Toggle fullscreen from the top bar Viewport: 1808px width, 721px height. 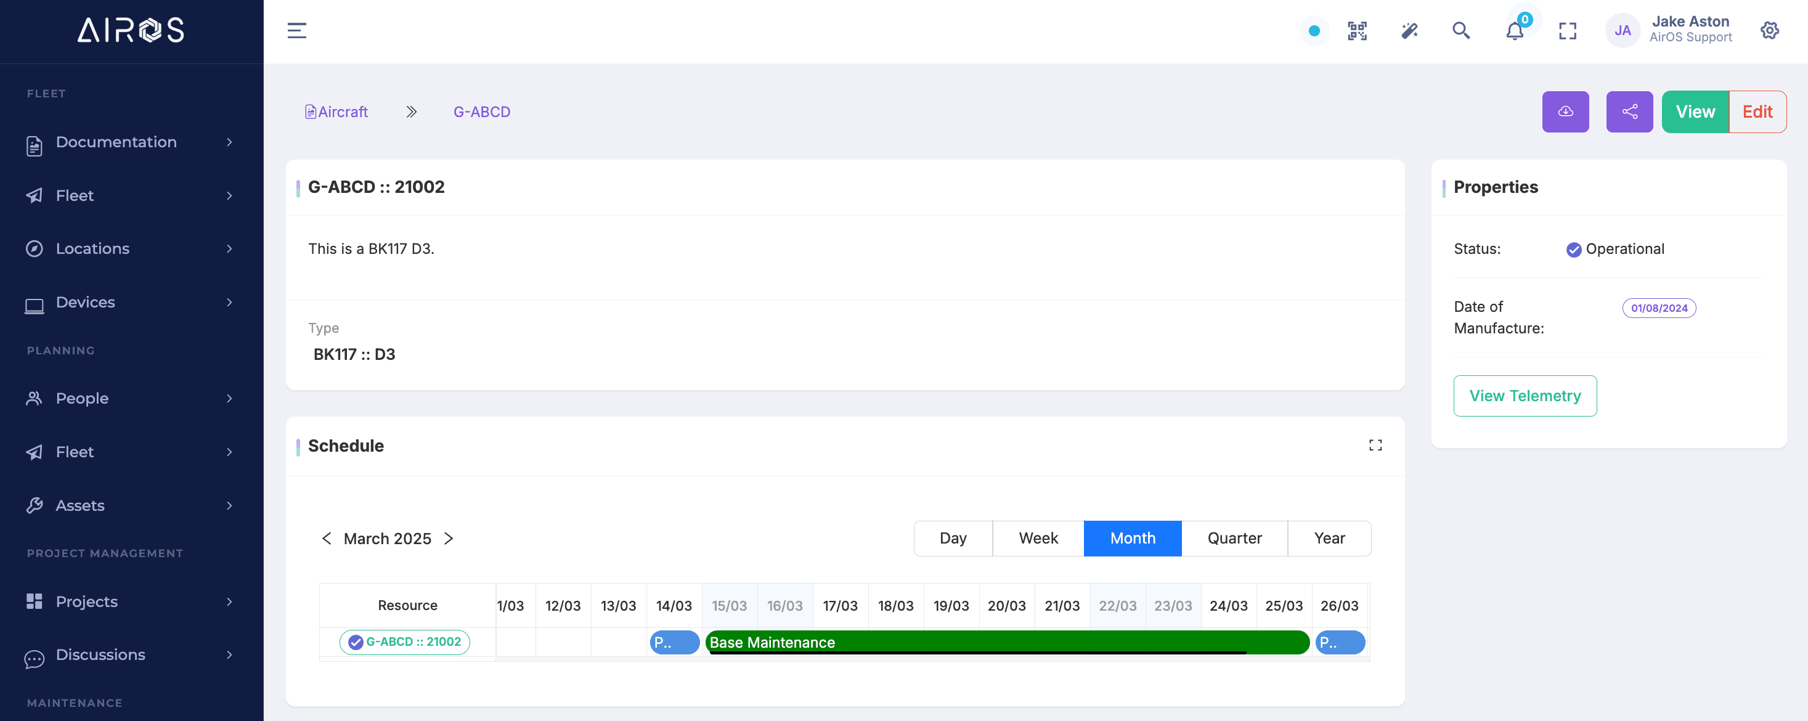[x=1567, y=31]
